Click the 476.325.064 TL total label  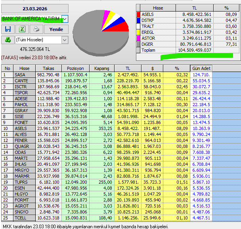click(x=35, y=49)
